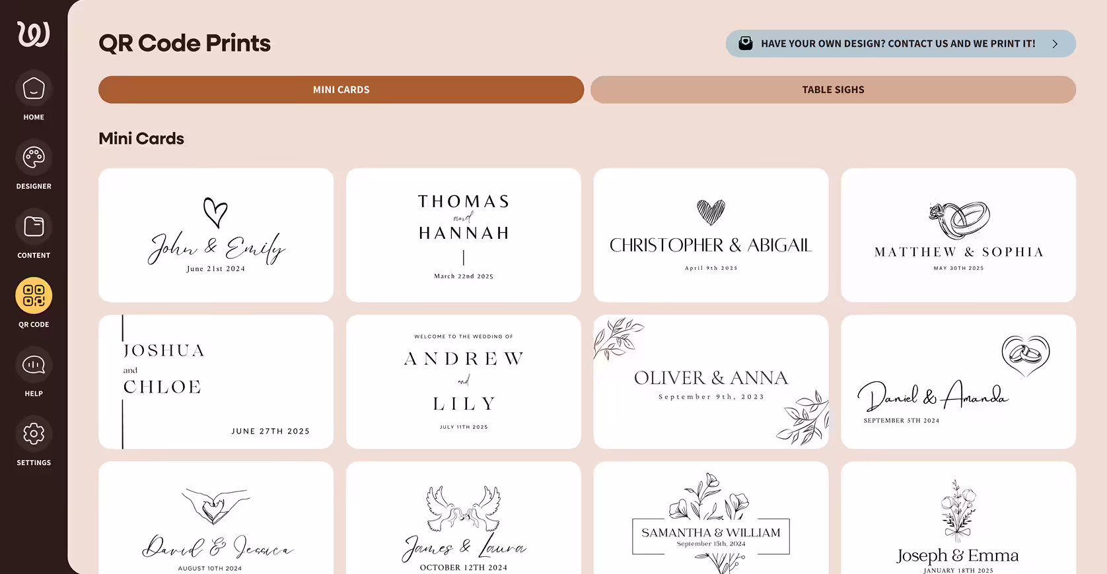Switch to the Mini Cards tab
This screenshot has height=574, width=1107.
pos(341,90)
